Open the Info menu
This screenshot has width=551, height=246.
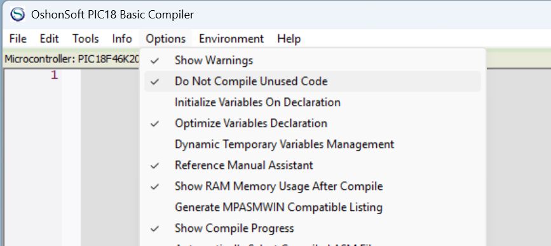click(x=122, y=39)
